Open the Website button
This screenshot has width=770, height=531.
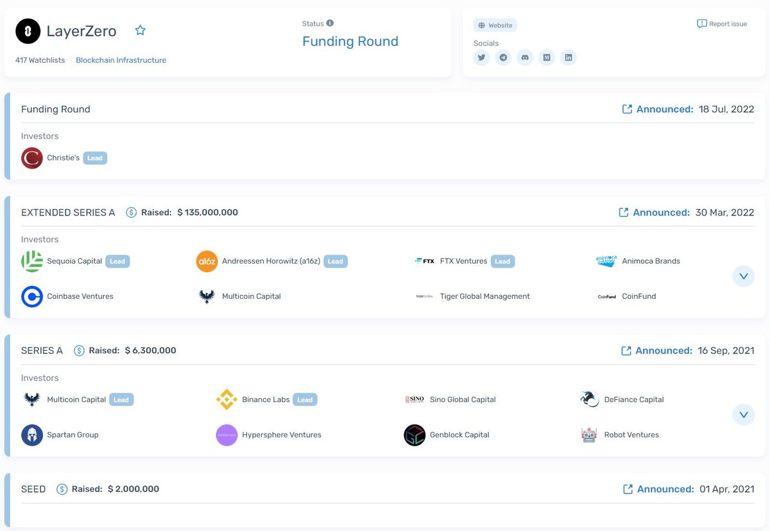click(x=495, y=25)
